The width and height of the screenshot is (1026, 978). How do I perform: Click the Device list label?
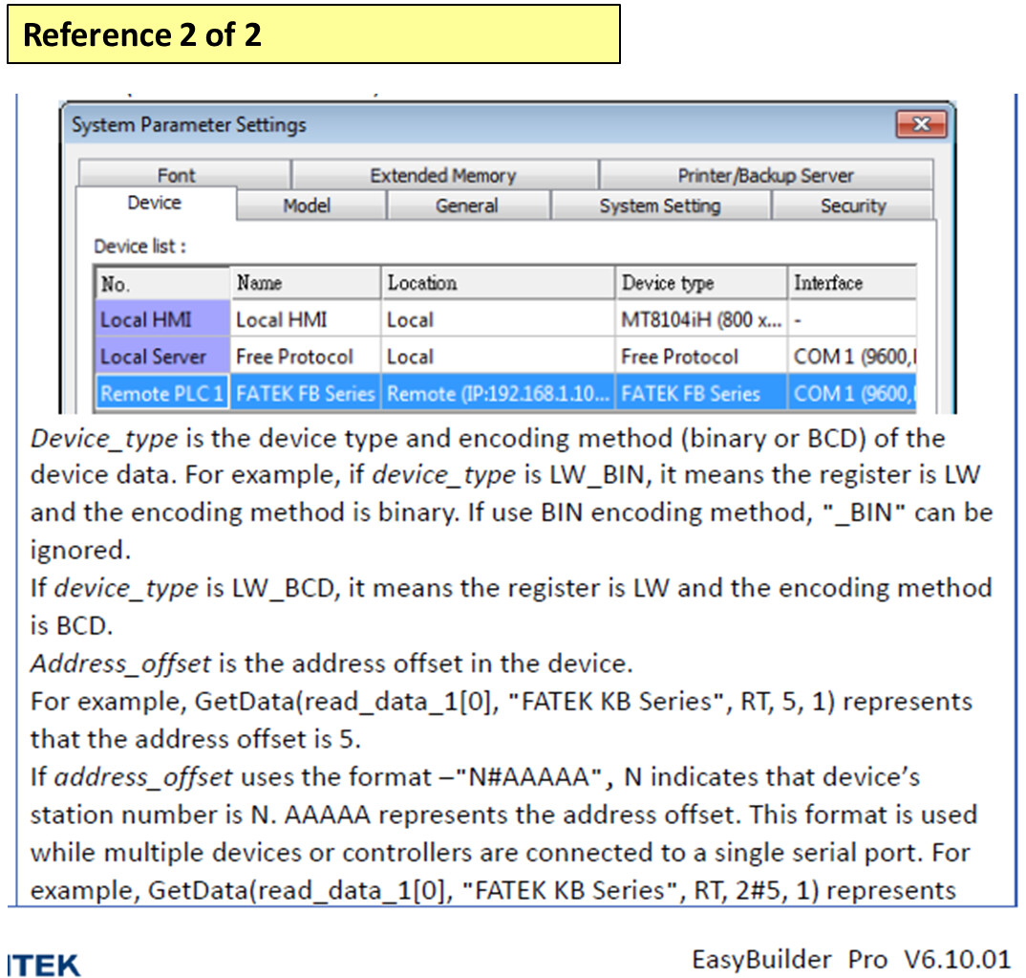click(x=140, y=247)
